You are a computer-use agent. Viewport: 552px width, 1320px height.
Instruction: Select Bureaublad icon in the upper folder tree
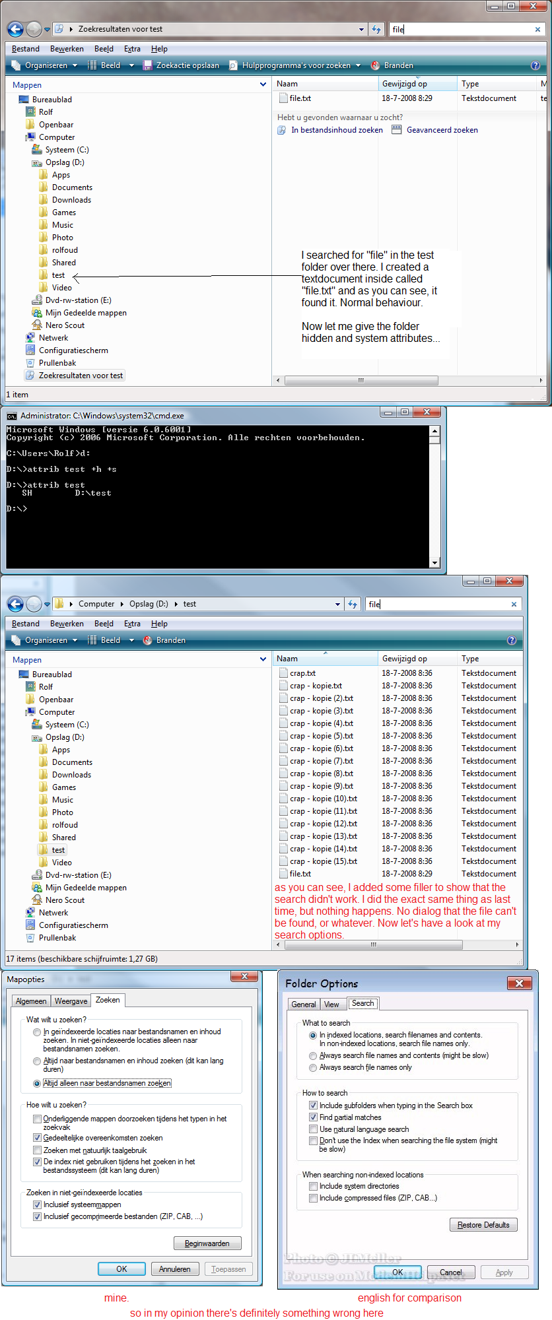point(24,100)
